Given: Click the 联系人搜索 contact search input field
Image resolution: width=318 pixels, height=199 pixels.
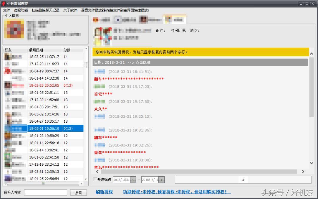Looking at the screenshot, I should 45,192.
